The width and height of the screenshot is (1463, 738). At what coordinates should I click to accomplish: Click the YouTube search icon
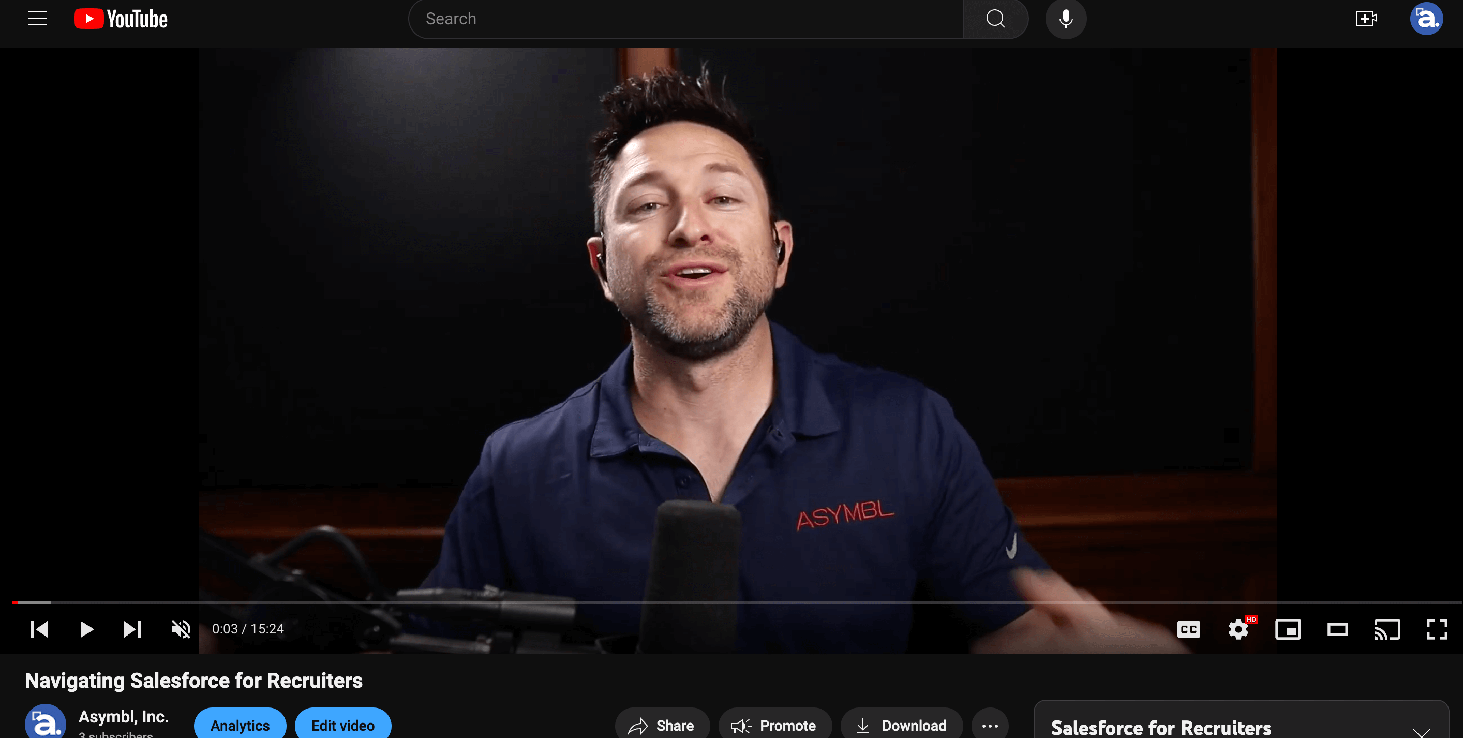pos(994,19)
